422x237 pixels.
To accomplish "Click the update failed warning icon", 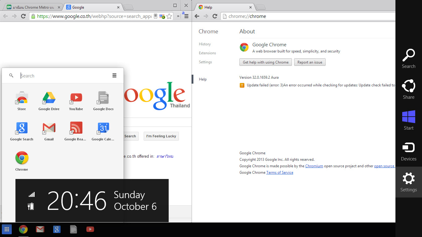I will 242,85.
